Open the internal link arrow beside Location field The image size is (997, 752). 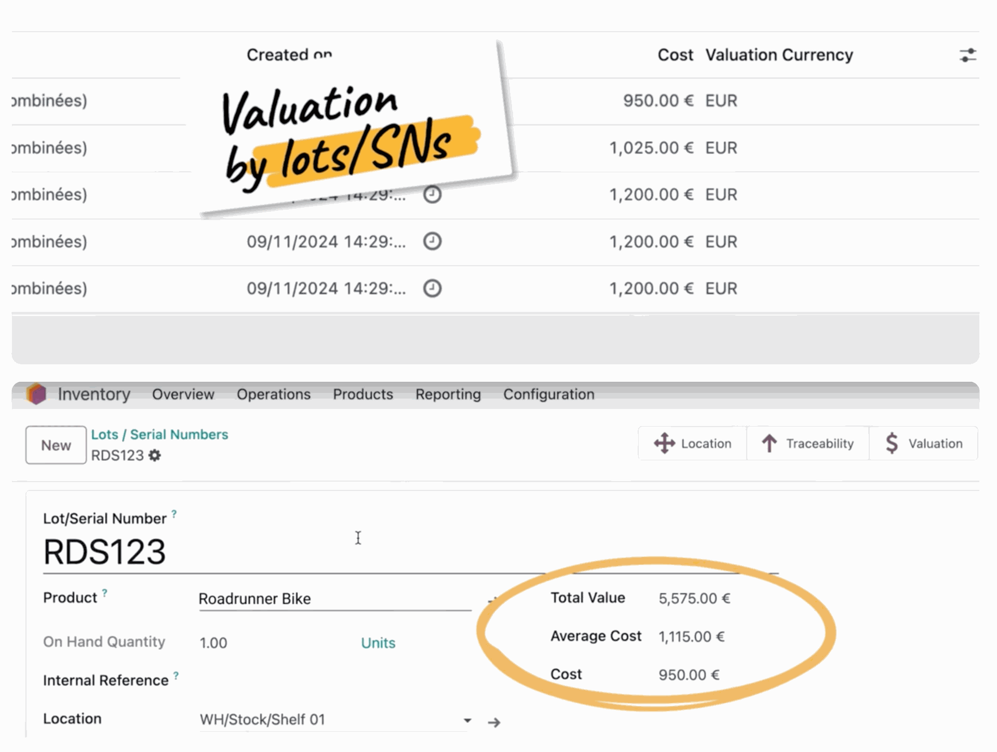494,721
